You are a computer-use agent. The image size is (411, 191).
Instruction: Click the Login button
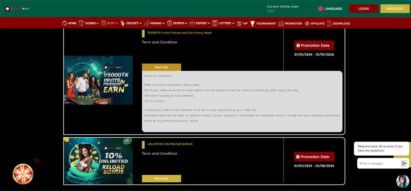[364, 9]
